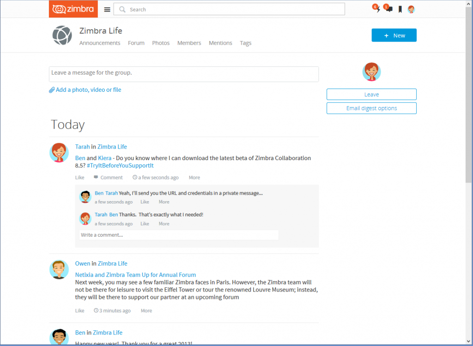Viewport: 473px width, 346px height.
Task: Go to the Tags tab
Action: tap(246, 43)
